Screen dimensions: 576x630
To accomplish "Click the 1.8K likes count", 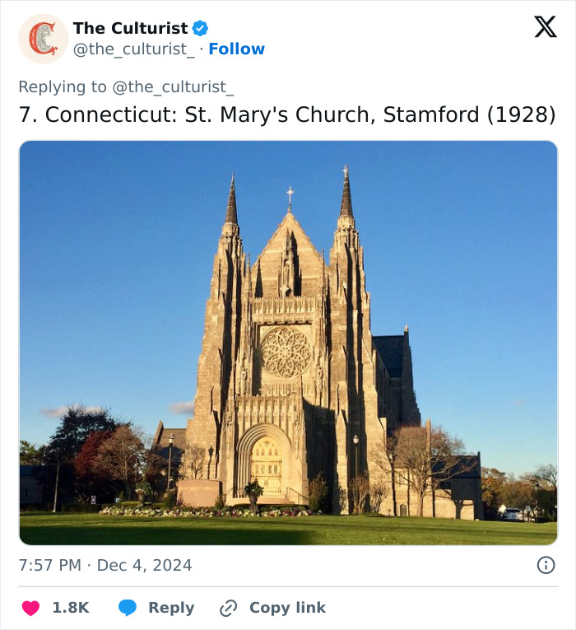I will click(71, 608).
